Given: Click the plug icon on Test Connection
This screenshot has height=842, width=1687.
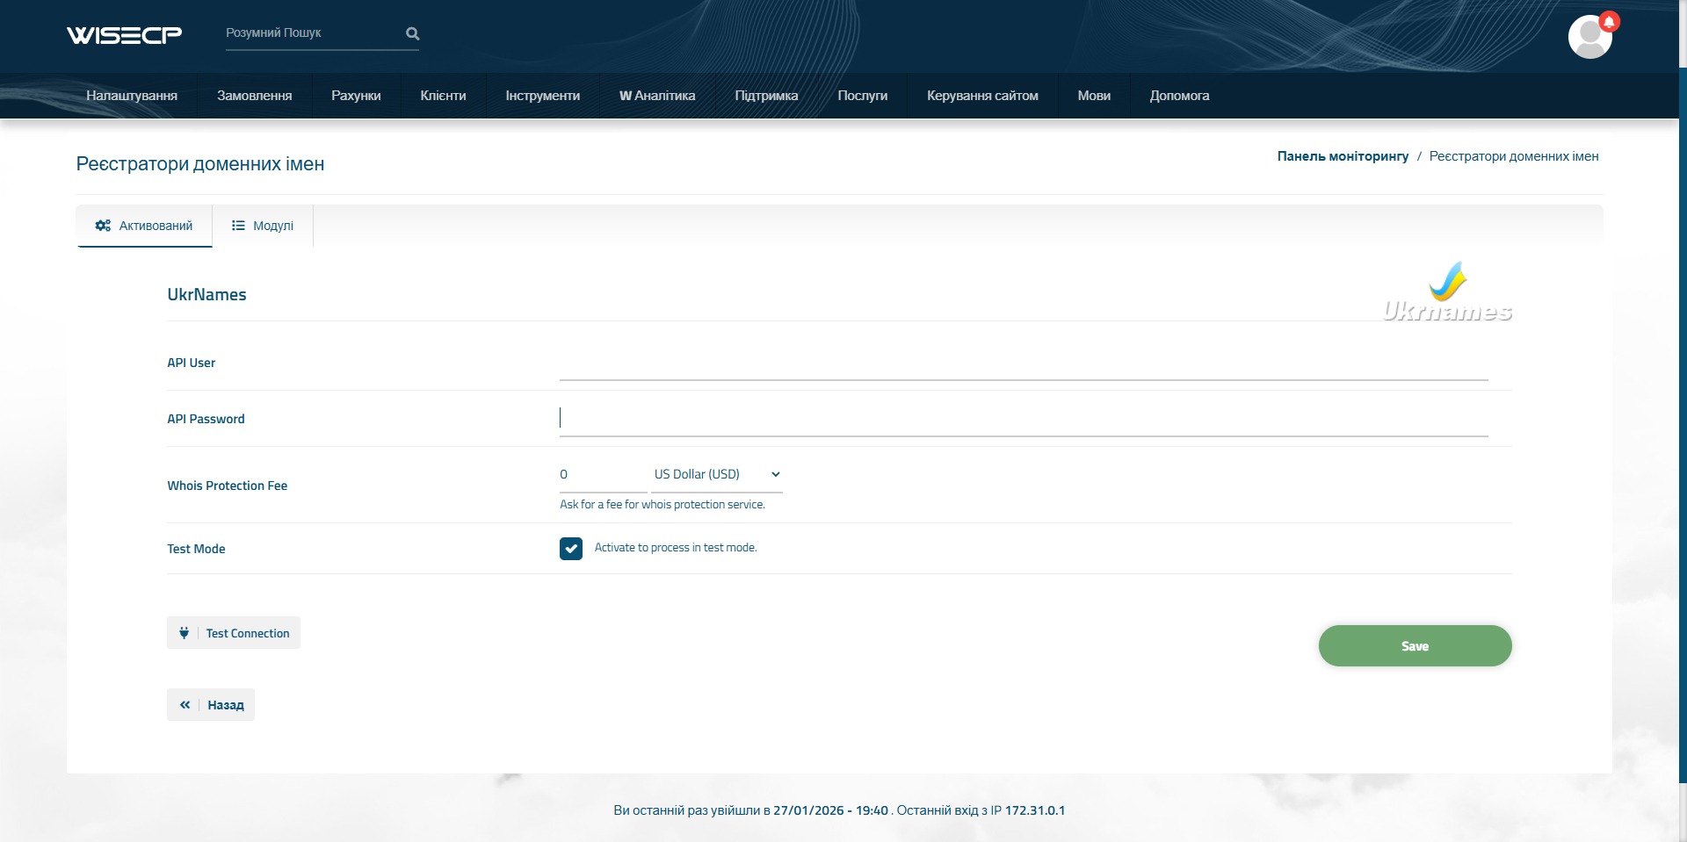Looking at the screenshot, I should point(185,633).
